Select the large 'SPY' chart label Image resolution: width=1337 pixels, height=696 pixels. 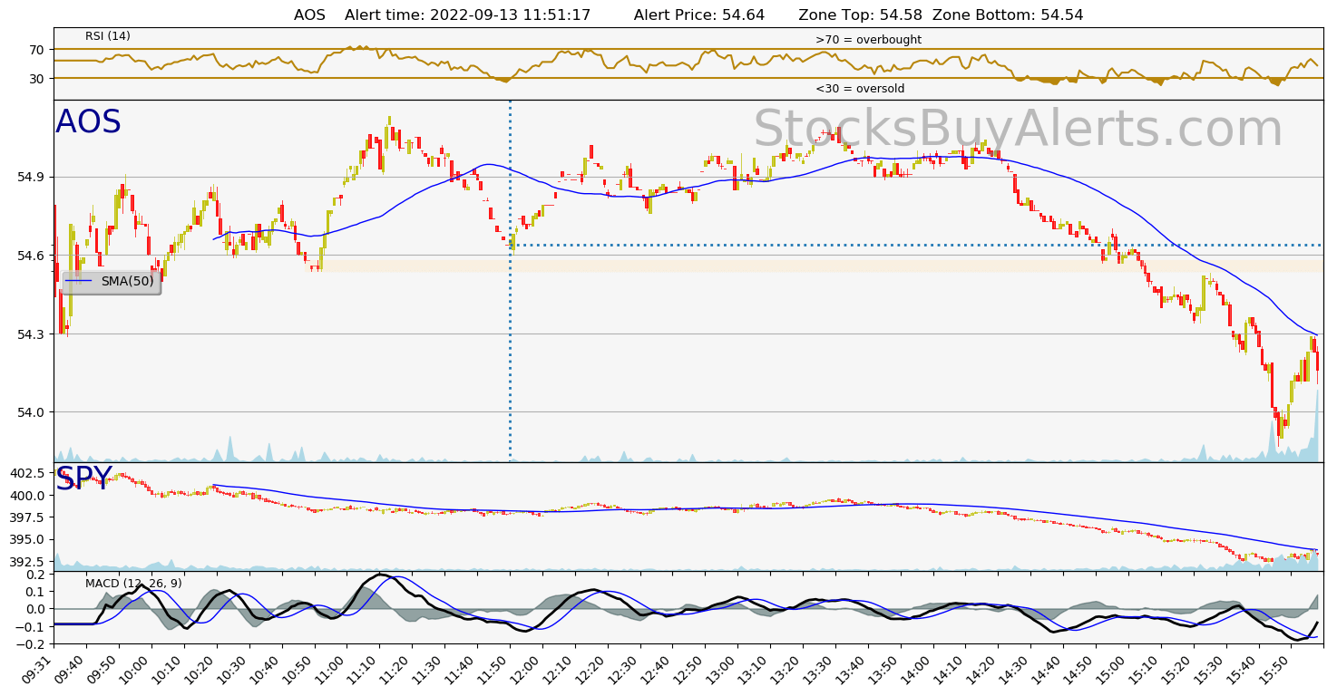pos(83,478)
